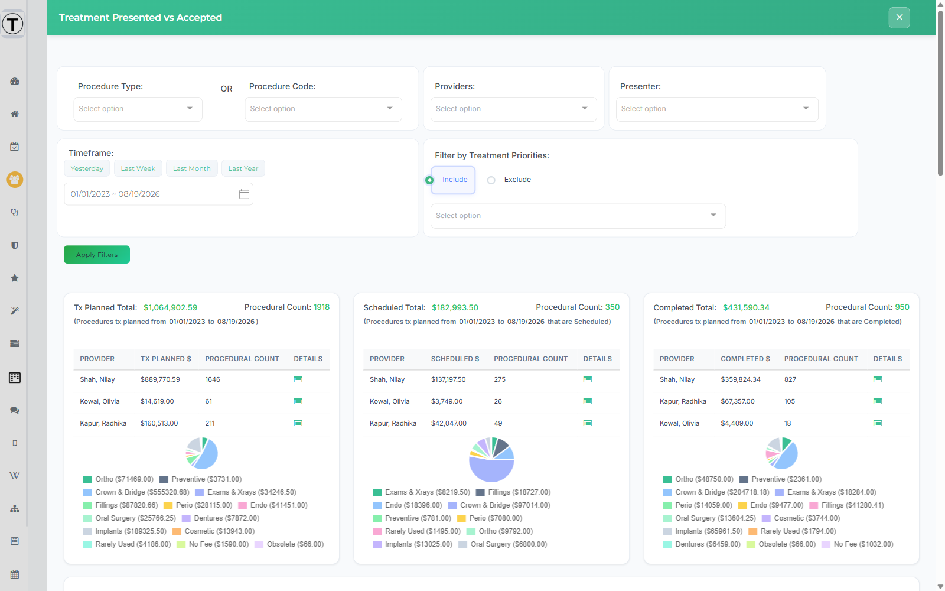The image size is (945, 591).
Task: Open the Procedure Code dropdown
Action: pos(323,109)
